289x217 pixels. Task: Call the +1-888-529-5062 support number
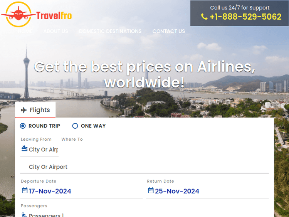[245, 17]
